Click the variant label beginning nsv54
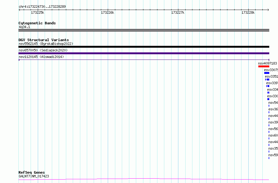Screen dimensions: 278x183 [273, 103]
